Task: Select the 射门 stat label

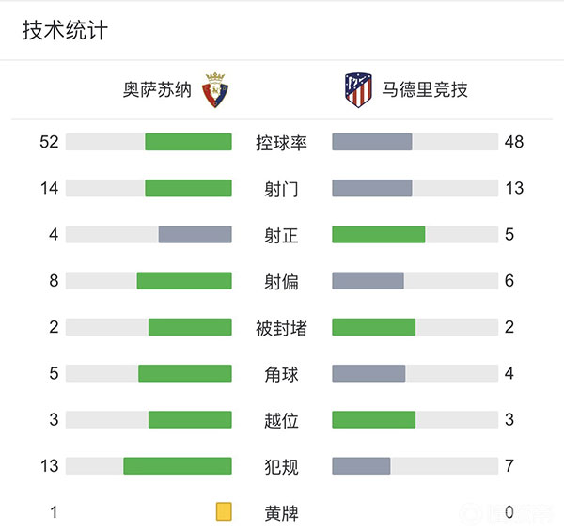Action: 282,189
